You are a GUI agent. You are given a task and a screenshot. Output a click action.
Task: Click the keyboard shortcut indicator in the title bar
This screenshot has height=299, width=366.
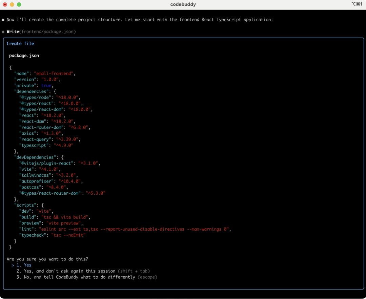(357, 4)
